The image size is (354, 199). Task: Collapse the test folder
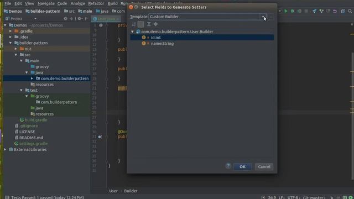[x=22, y=90]
